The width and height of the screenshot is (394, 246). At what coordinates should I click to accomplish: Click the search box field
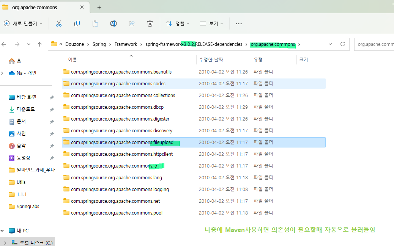[374, 44]
